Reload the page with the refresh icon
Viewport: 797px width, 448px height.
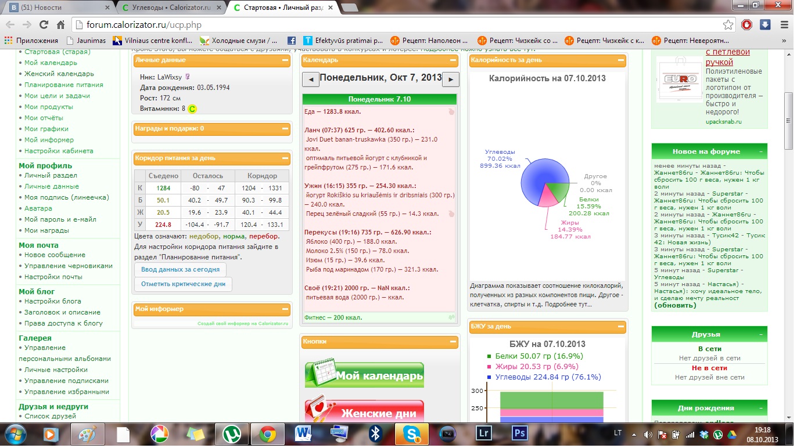(x=44, y=25)
